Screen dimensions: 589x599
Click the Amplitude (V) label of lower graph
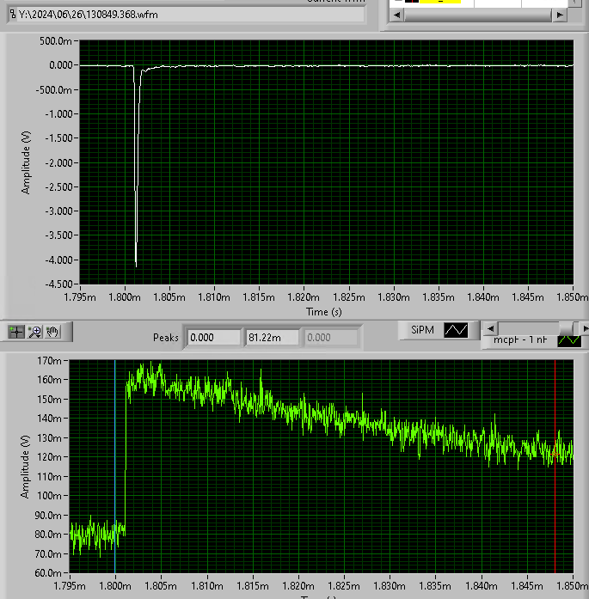coord(25,467)
